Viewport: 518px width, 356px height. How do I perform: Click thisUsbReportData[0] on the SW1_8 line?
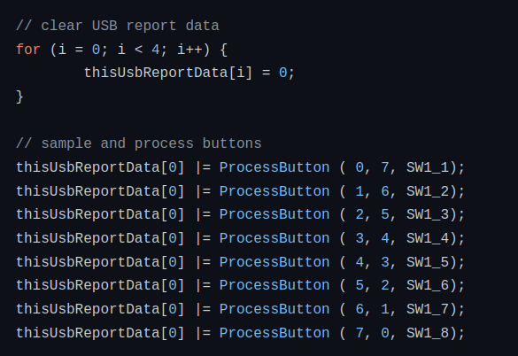click(100, 333)
